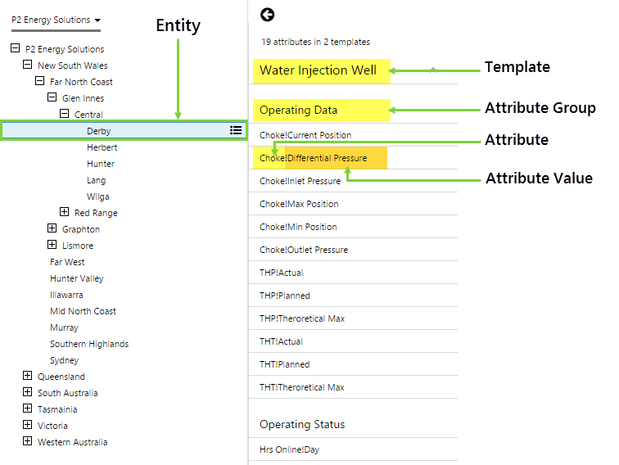Expand the Queensland node
Viewport: 619px width, 465px height.
[x=27, y=377]
